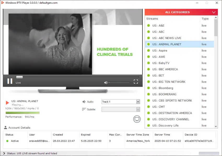Viewport: 222px width, 156px height.
Task: Select the US: CMT stream
Action: pos(179,107)
